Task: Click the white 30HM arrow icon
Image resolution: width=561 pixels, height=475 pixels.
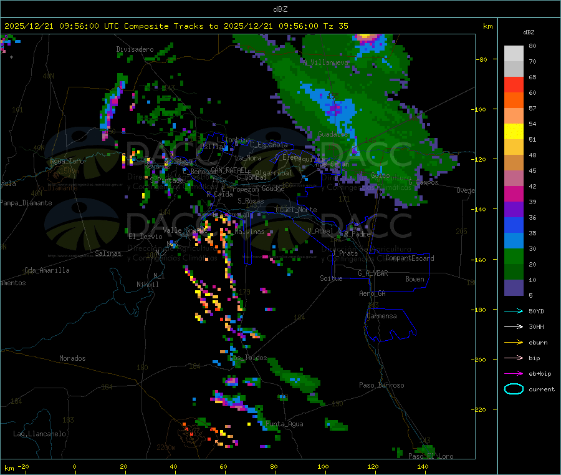Action: [x=514, y=326]
